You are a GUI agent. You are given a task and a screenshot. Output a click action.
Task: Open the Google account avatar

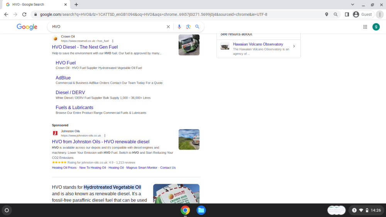pyautogui.click(x=376, y=27)
